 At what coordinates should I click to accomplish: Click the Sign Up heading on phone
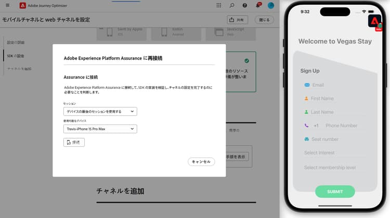pyautogui.click(x=310, y=71)
